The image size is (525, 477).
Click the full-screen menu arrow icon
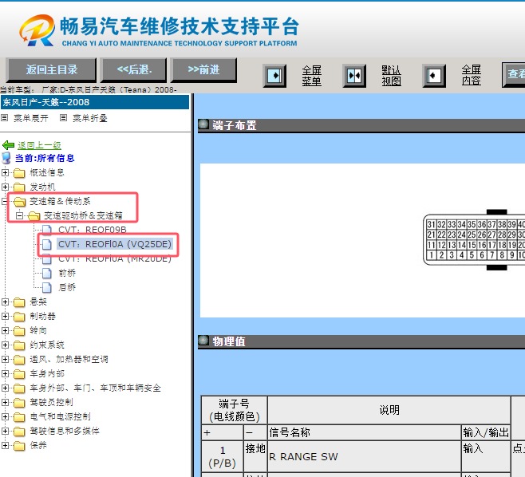point(274,76)
